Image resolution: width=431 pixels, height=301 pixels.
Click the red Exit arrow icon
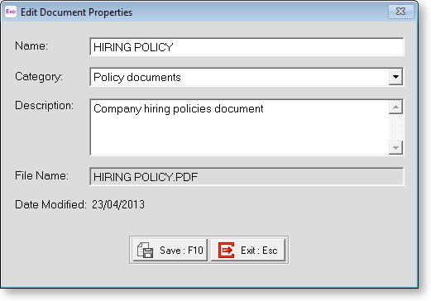pyautogui.click(x=226, y=250)
